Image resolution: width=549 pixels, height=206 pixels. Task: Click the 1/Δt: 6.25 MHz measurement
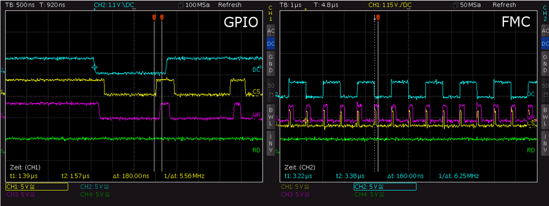point(459,176)
